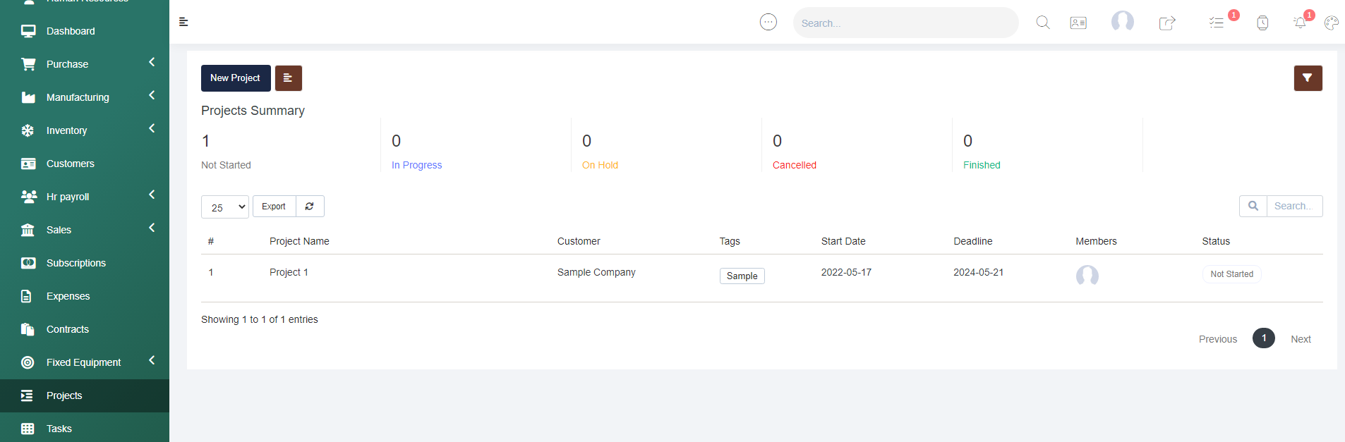Click the share arrow icon in header
1345x442 pixels.
click(x=1167, y=23)
